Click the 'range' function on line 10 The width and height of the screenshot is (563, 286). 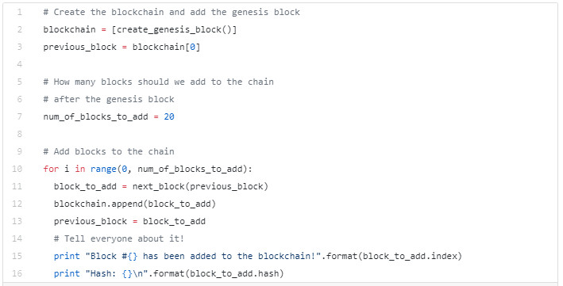(103, 170)
